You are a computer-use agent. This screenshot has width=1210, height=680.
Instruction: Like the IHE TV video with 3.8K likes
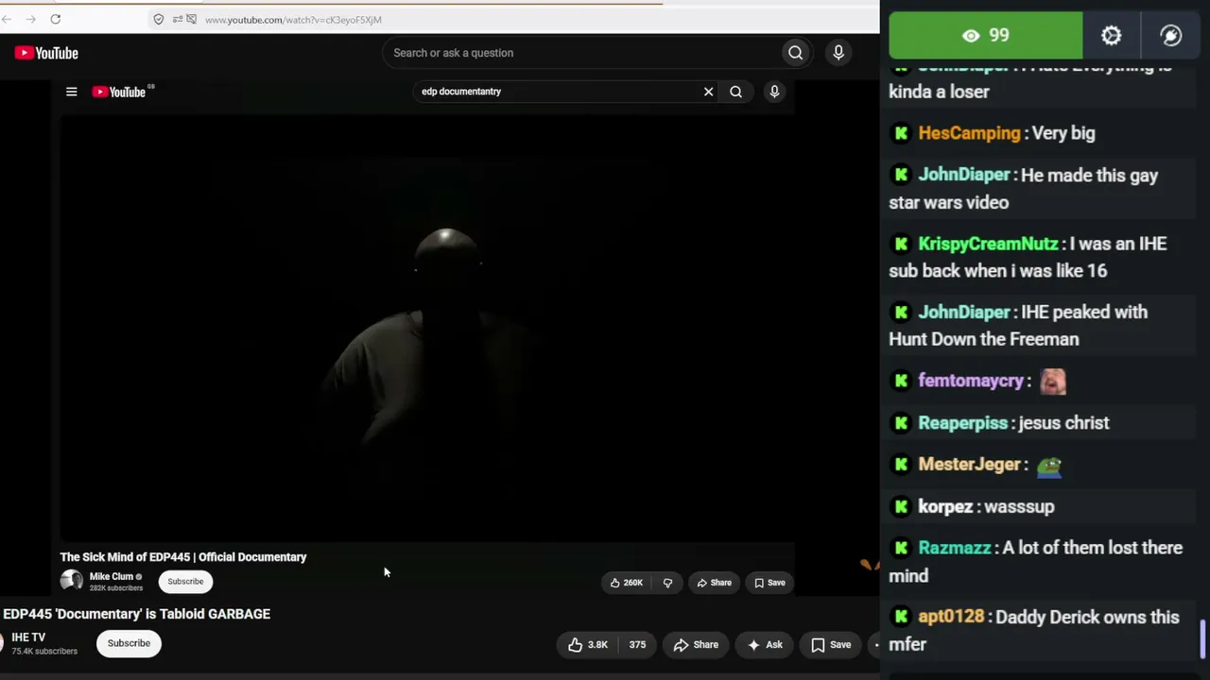[588, 645]
